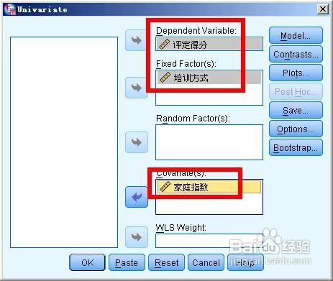Open the Bootstrap... dialog
Viewport: 333px width, 281px height.
[296, 147]
